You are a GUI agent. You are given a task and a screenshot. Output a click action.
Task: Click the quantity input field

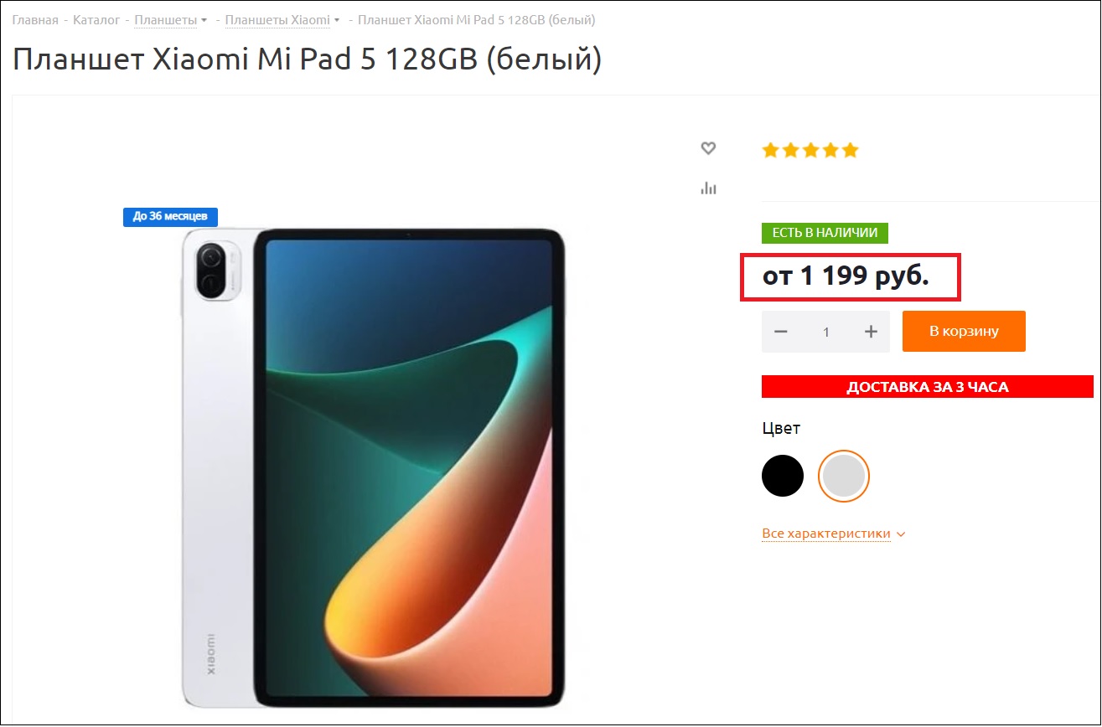(826, 332)
